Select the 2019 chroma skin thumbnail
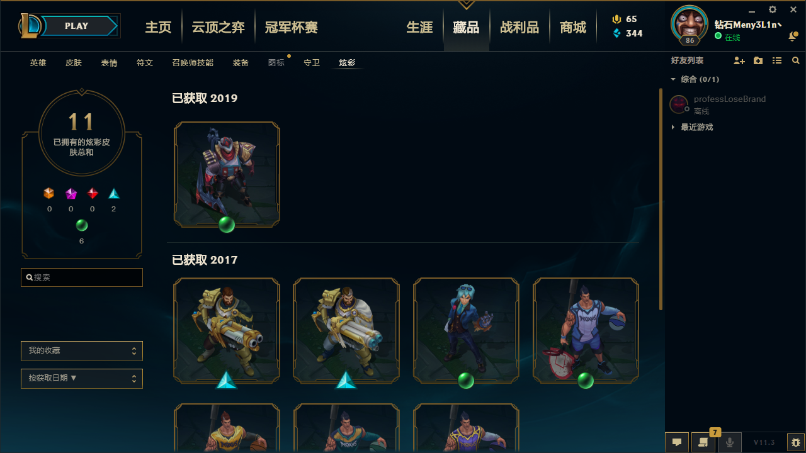This screenshot has height=453, width=806. (227, 174)
